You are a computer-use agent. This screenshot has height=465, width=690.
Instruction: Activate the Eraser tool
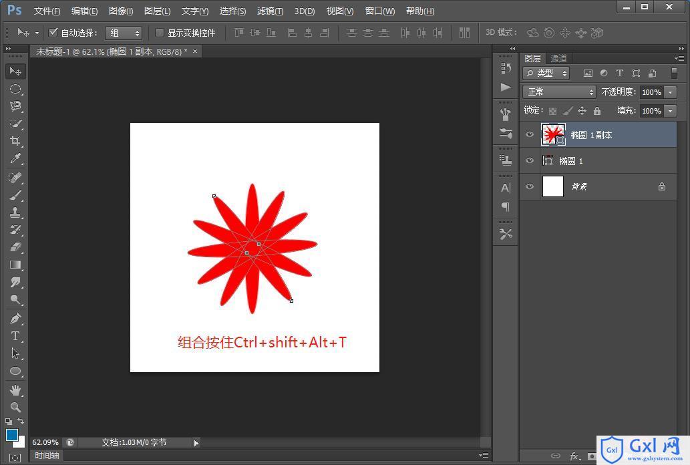pyautogui.click(x=15, y=247)
